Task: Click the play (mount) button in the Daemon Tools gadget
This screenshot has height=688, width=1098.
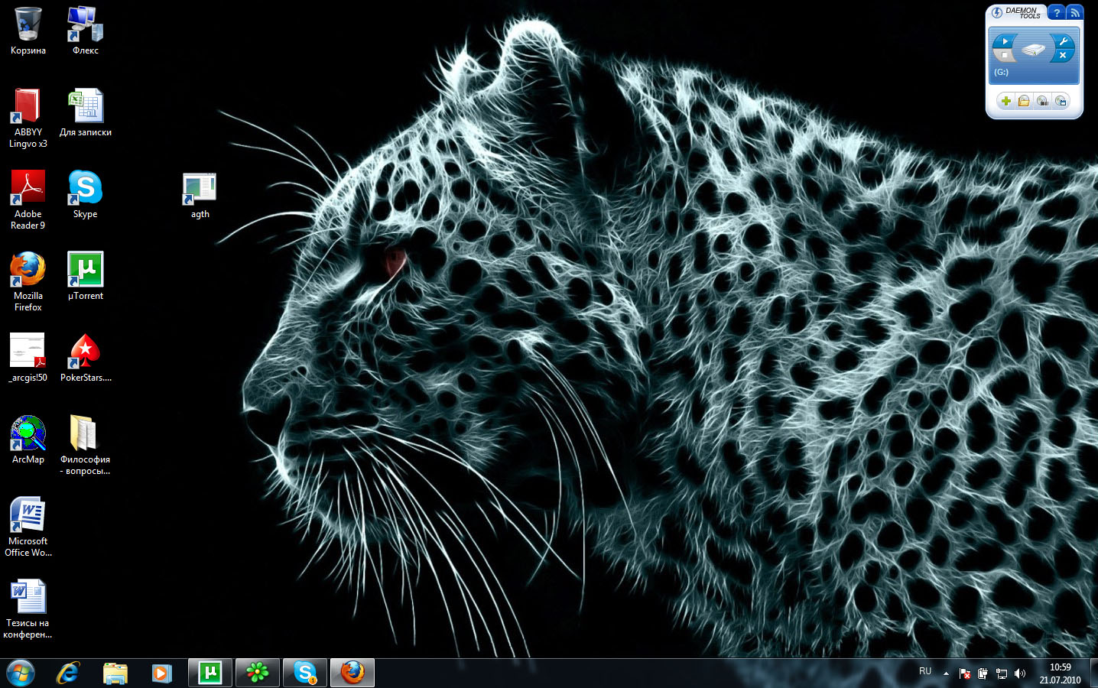Action: click(1005, 41)
